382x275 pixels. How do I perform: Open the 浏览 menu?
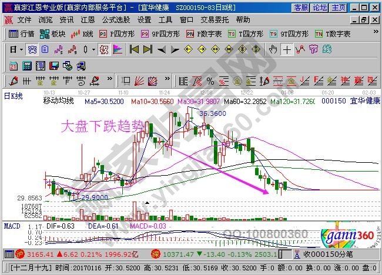[46, 20]
